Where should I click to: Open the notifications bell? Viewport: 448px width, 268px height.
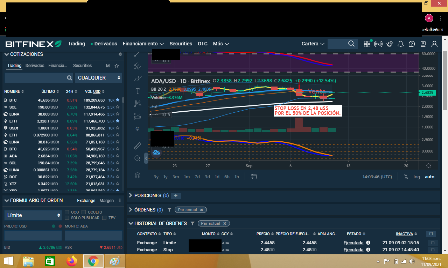point(401,44)
